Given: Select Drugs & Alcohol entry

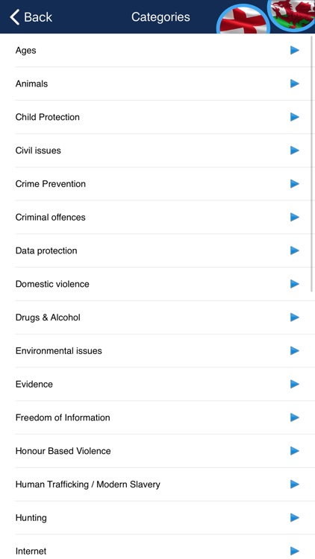Looking at the screenshot, I should pyautogui.click(x=157, y=318).
